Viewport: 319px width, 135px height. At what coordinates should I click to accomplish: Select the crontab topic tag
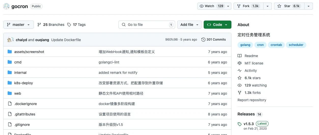tap(276, 45)
